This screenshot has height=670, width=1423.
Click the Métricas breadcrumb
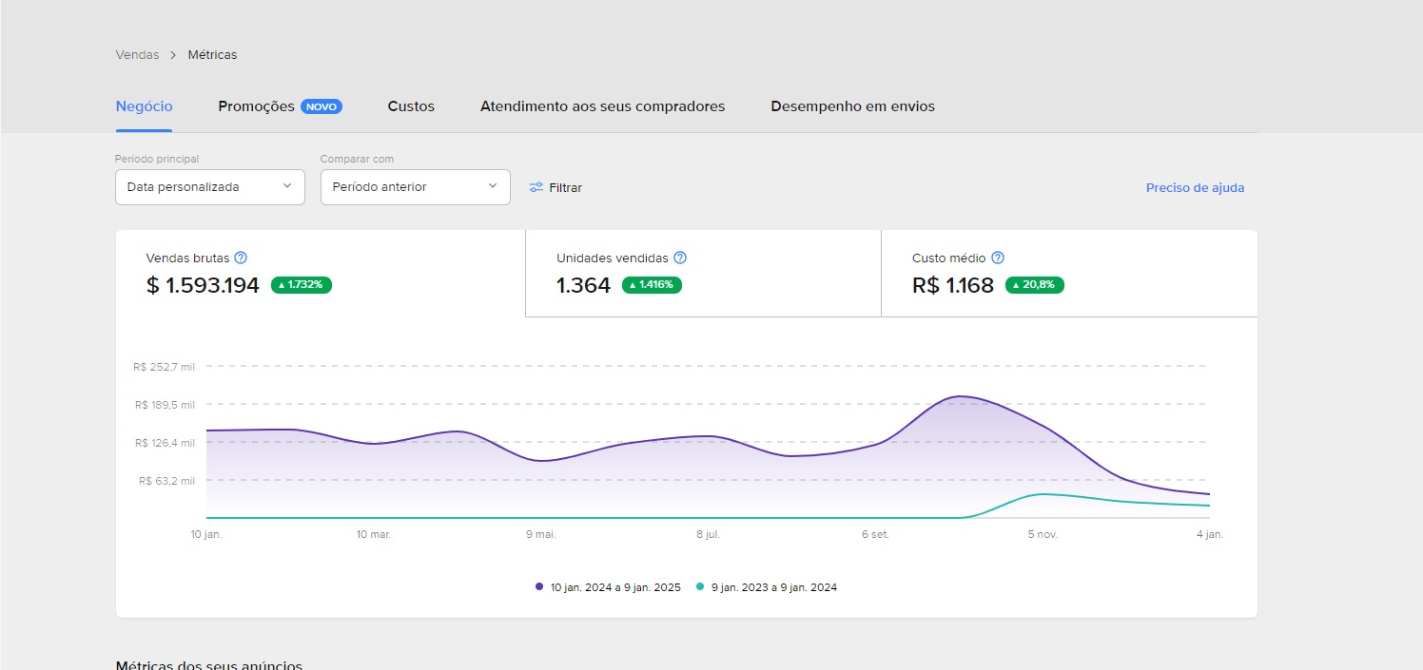pyautogui.click(x=212, y=55)
